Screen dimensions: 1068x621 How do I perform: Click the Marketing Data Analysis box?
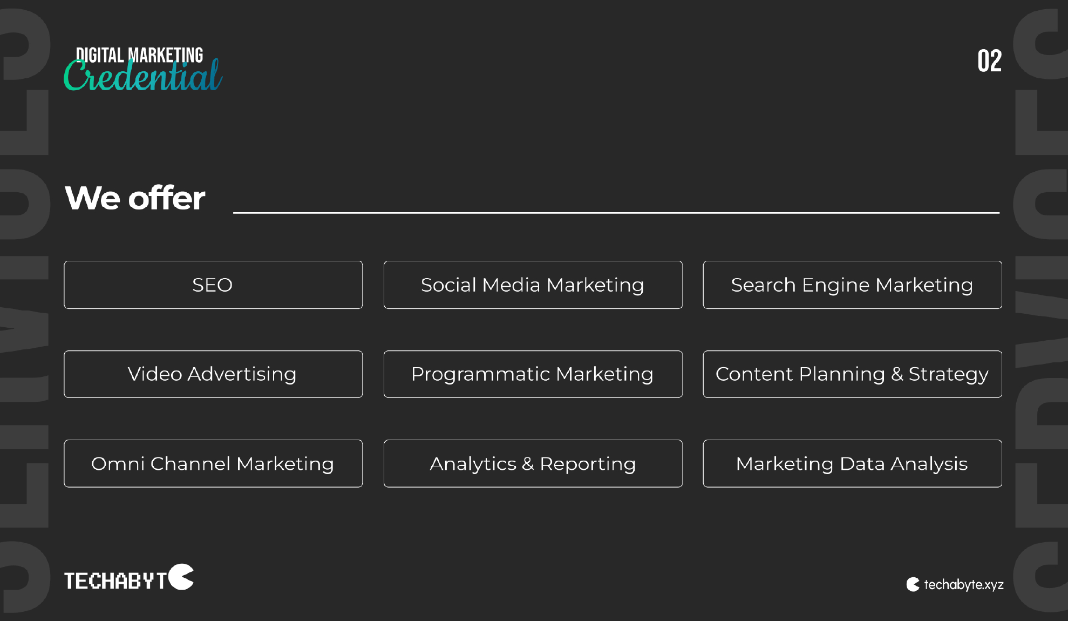point(852,463)
